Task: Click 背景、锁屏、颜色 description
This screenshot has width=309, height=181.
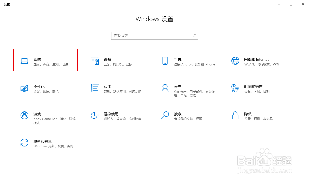Action: tap(46, 92)
